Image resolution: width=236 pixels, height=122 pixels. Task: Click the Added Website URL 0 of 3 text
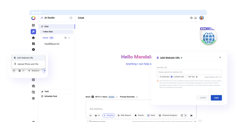213,77
